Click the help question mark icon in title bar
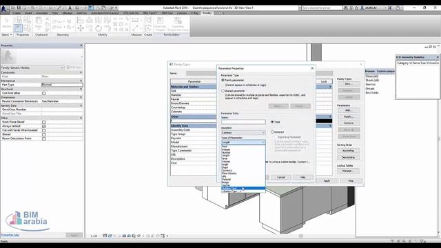Image resolution: width=441 pixels, height=248 pixels. point(398,8)
